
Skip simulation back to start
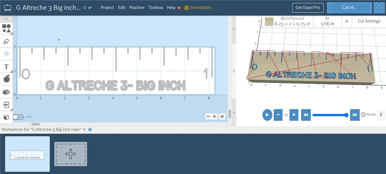(306, 115)
